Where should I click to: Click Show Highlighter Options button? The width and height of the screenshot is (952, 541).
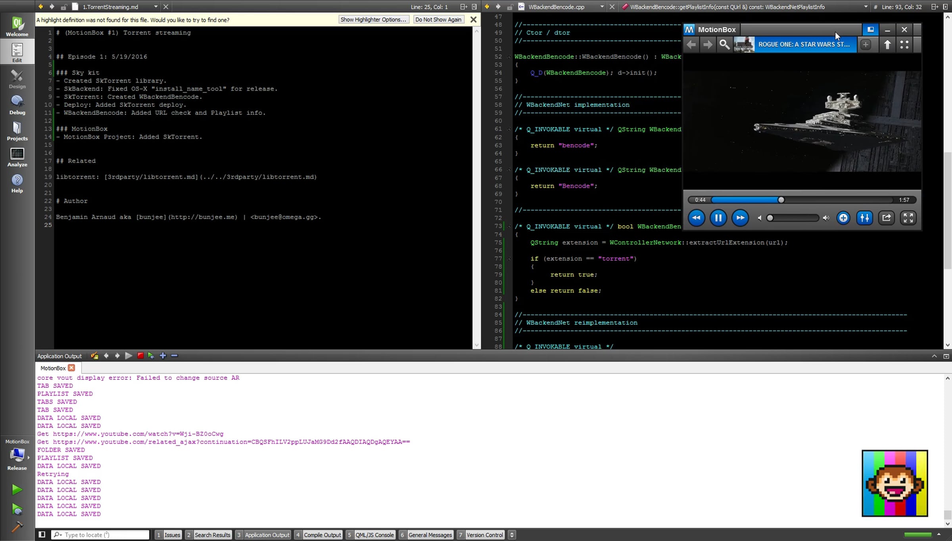373,19
